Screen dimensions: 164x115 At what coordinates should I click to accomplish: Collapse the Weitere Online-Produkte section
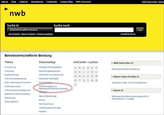pos(112,77)
